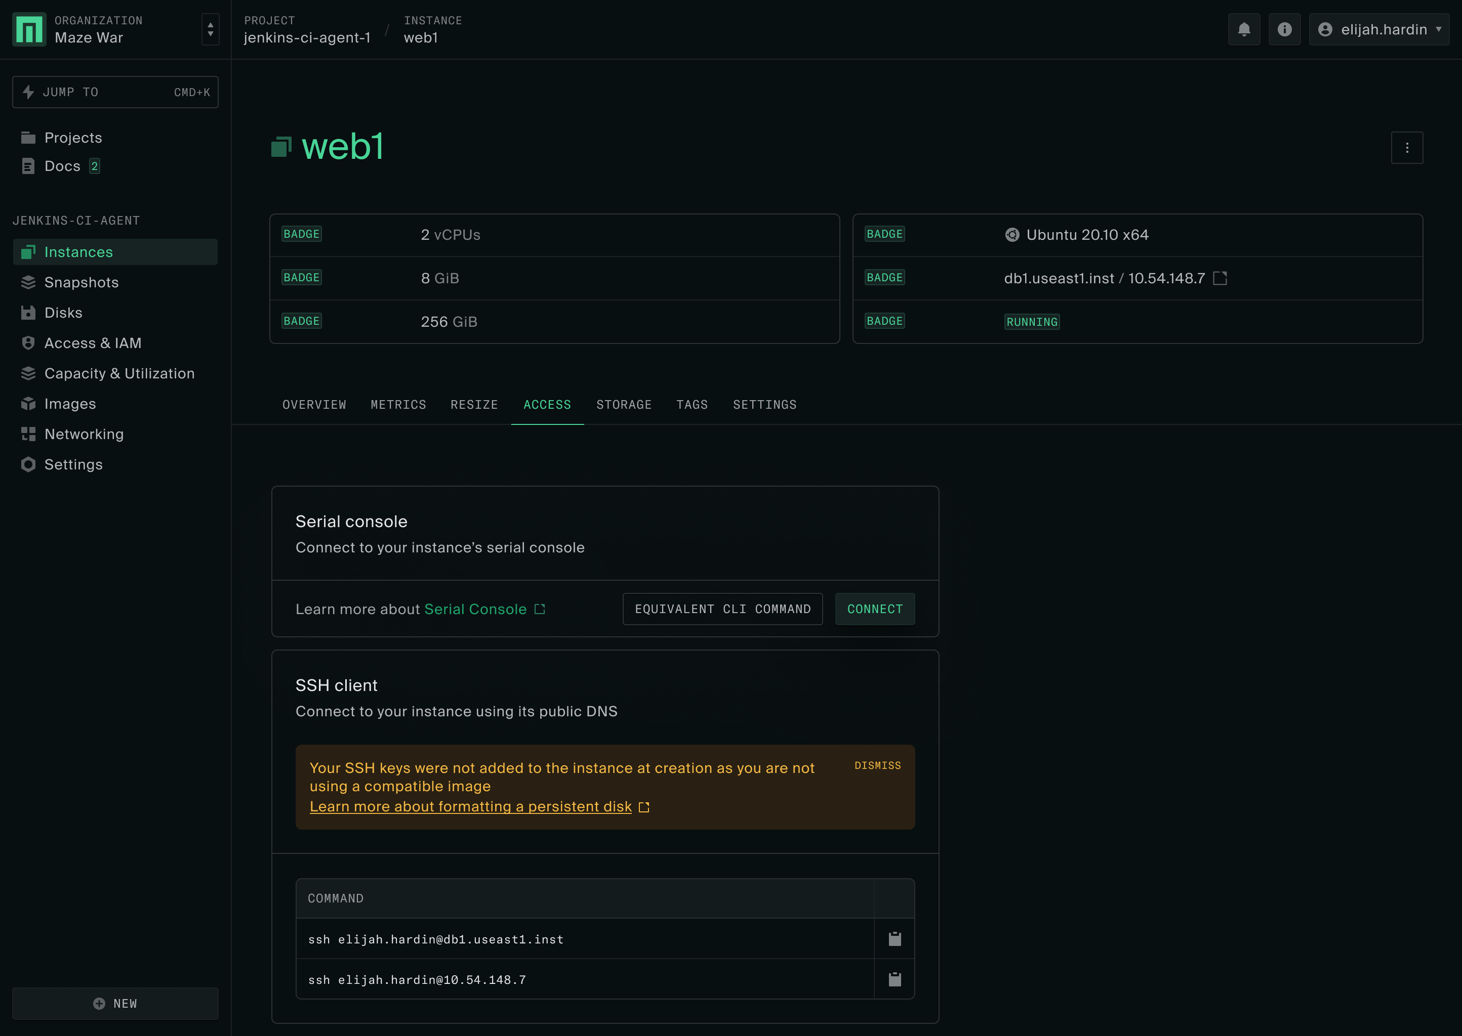Expand the organization switcher arrows

[x=210, y=29]
